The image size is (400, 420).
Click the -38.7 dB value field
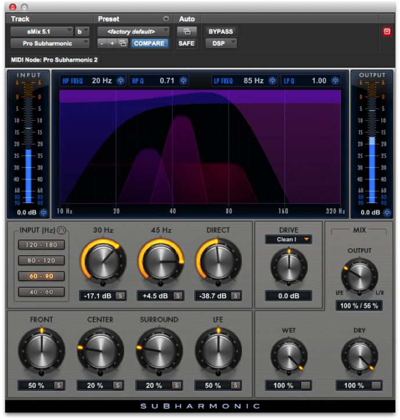pyautogui.click(x=213, y=296)
